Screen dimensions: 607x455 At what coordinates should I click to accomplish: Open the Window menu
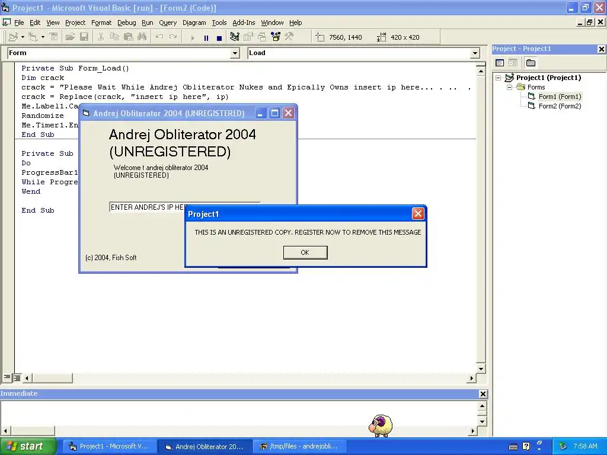click(x=272, y=23)
